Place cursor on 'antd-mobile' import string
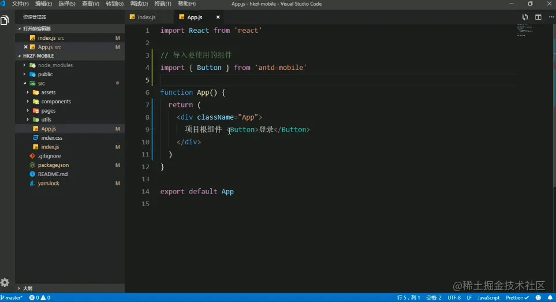The height and width of the screenshot is (302, 556). [281, 68]
